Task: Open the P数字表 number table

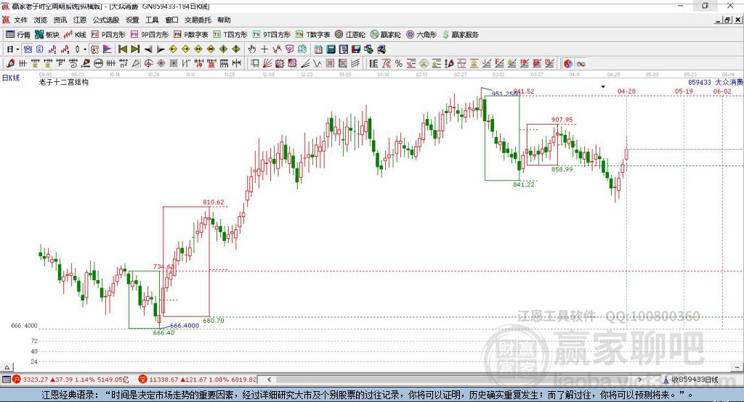Action: pyautogui.click(x=191, y=35)
